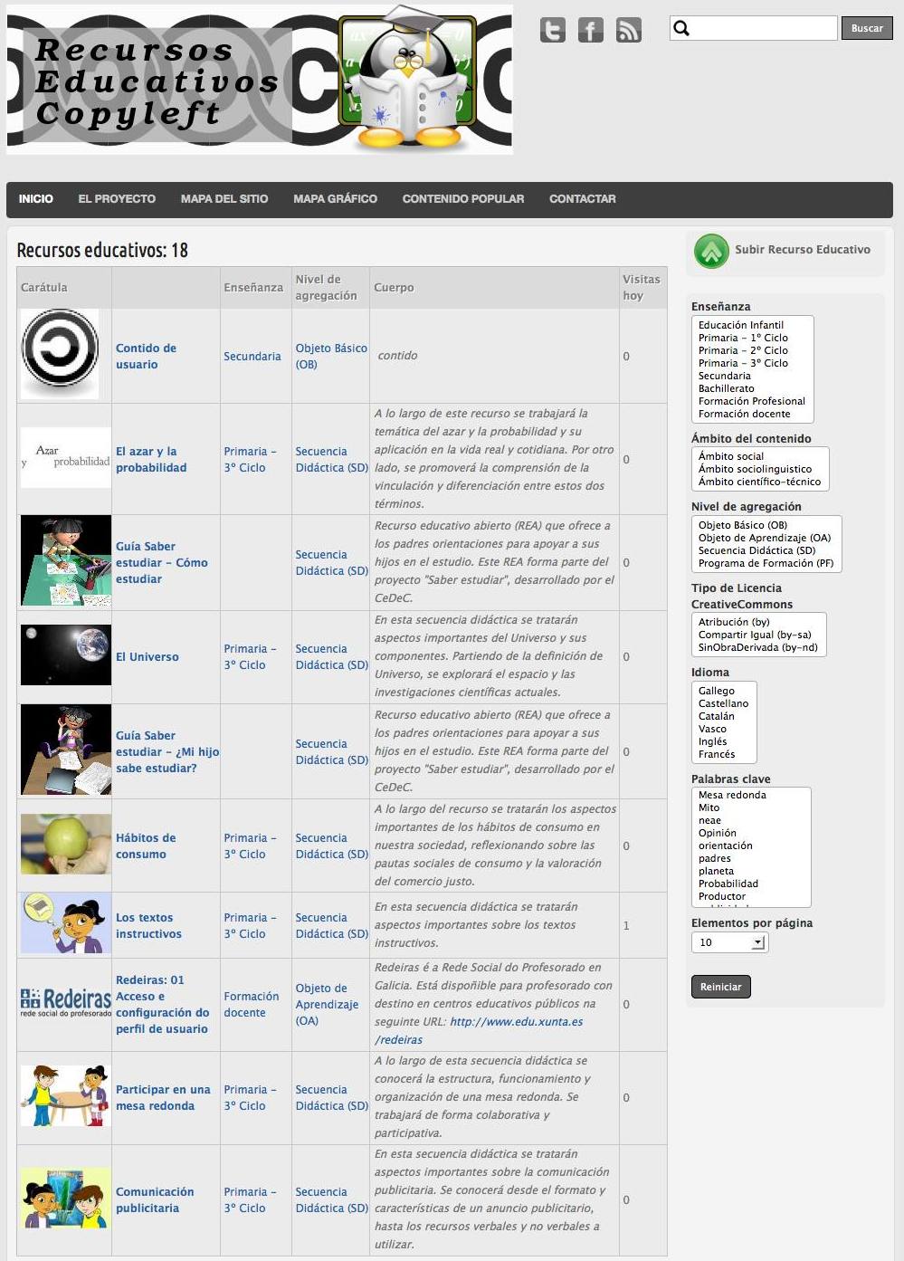Click the magnifier icon in search box

pyautogui.click(x=682, y=28)
